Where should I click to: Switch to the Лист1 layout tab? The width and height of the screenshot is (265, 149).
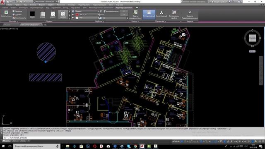tap(15, 141)
